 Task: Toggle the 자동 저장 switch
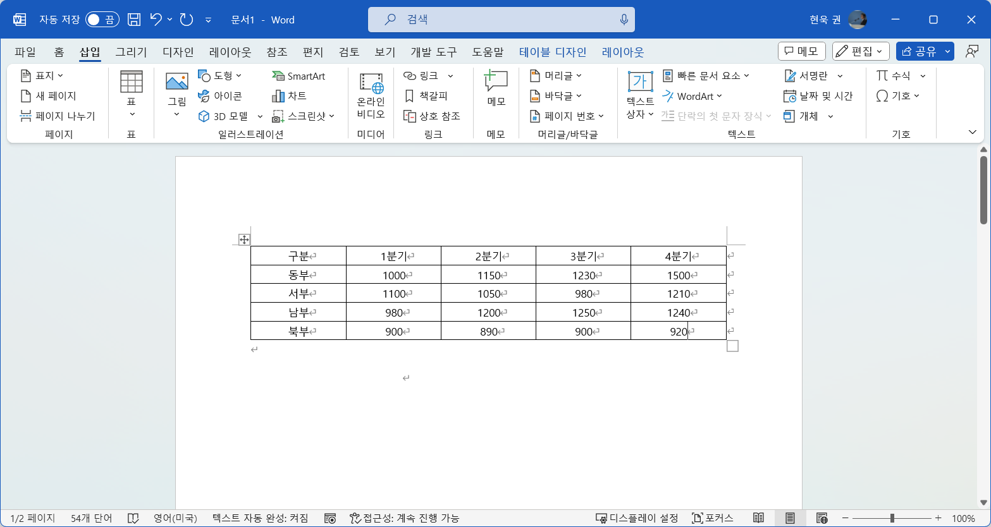(x=102, y=20)
